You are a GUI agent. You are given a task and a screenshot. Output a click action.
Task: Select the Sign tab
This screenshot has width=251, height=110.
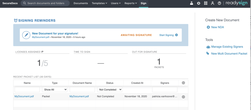click(x=143, y=3)
